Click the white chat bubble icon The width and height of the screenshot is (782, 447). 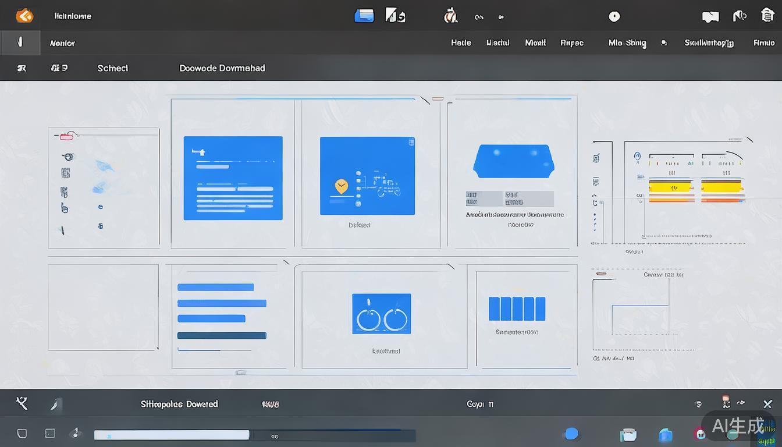pyautogui.click(x=710, y=17)
